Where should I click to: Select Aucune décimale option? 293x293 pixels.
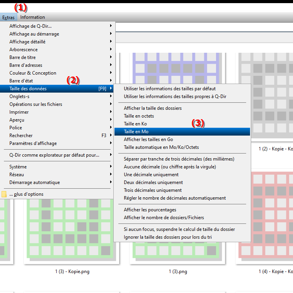(x=182, y=167)
